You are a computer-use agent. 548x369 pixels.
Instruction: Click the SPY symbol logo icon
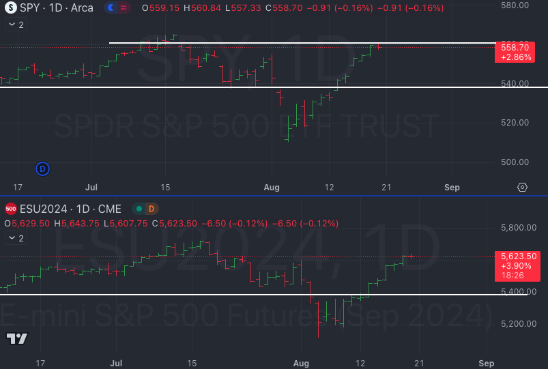11,8
